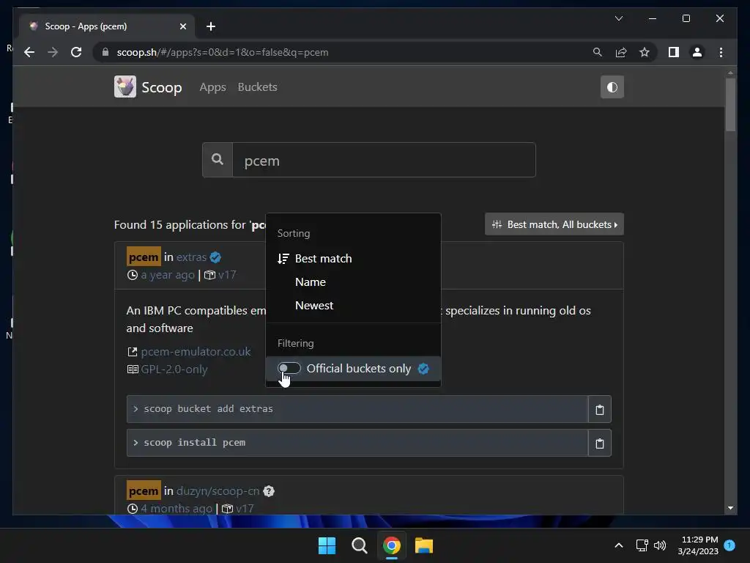Click the first pcem highlighted app name
The width and height of the screenshot is (750, 563).
[144, 257]
